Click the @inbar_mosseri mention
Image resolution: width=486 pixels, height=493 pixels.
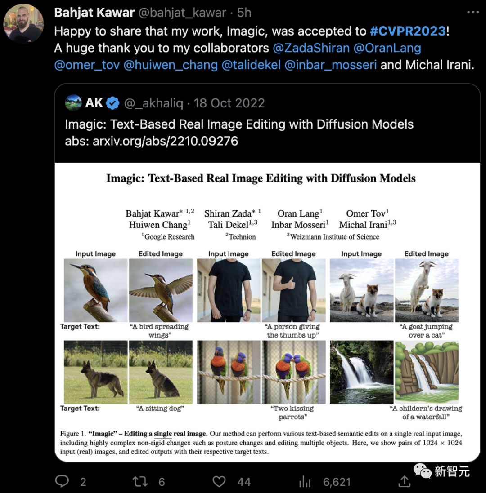tap(331, 65)
